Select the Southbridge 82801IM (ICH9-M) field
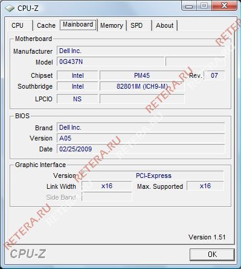Image resolution: width=241 pixels, height=269 pixels. [142, 86]
